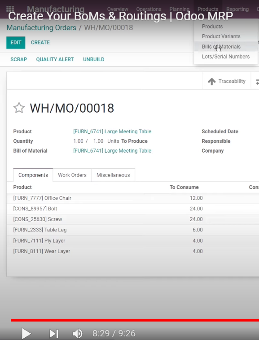Open Product link Large Meeting Table

(112, 131)
